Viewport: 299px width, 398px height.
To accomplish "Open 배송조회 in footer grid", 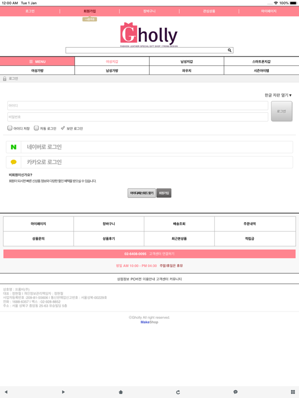I will (x=179, y=224).
